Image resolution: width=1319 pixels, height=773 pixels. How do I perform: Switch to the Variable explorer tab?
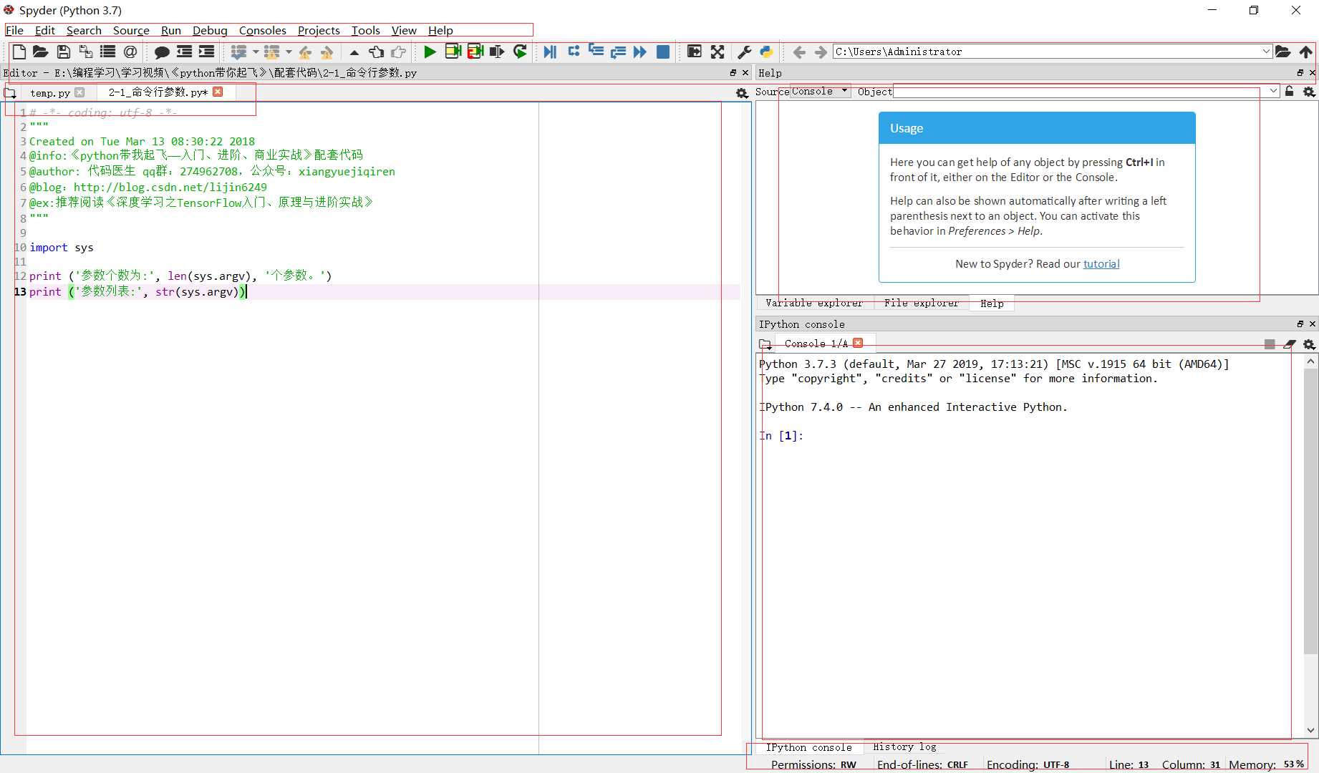[x=814, y=303]
